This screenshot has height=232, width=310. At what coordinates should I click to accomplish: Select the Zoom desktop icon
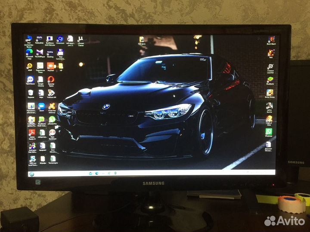(x=41, y=106)
